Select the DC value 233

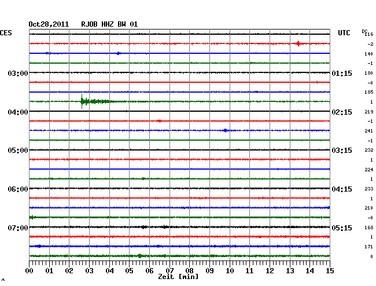click(x=368, y=189)
